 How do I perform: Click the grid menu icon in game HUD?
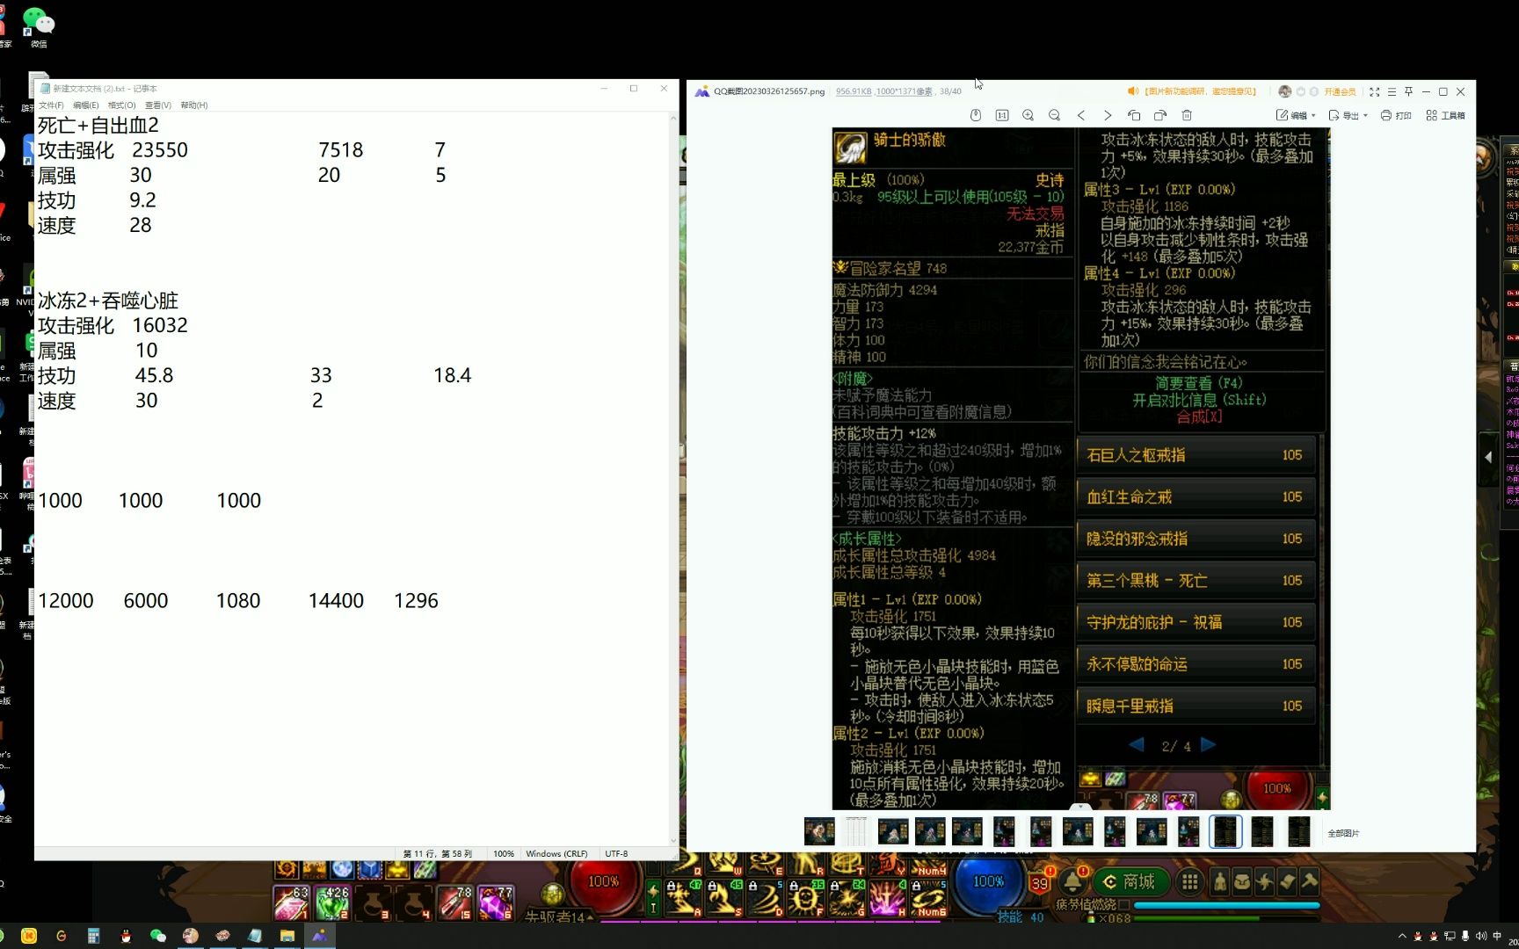coord(1190,882)
